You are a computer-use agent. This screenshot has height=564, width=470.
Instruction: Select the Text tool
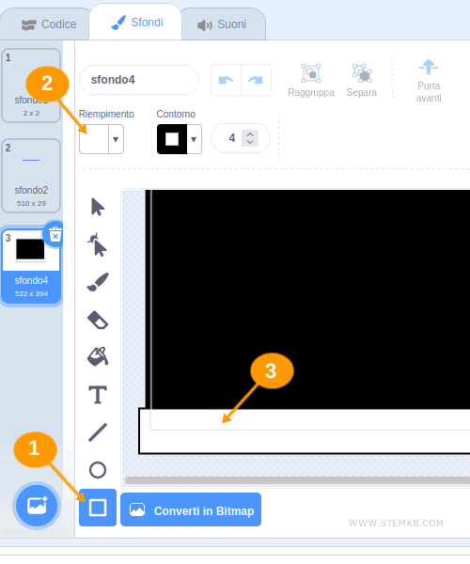[98, 395]
